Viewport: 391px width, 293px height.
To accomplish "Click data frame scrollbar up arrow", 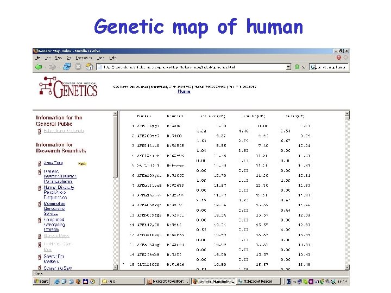I will [347, 113].
